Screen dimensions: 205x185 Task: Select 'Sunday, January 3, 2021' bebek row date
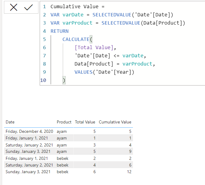[x=28, y=172]
